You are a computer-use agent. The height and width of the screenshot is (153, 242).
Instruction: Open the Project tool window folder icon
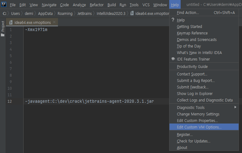pyautogui.click(x=2, y=35)
